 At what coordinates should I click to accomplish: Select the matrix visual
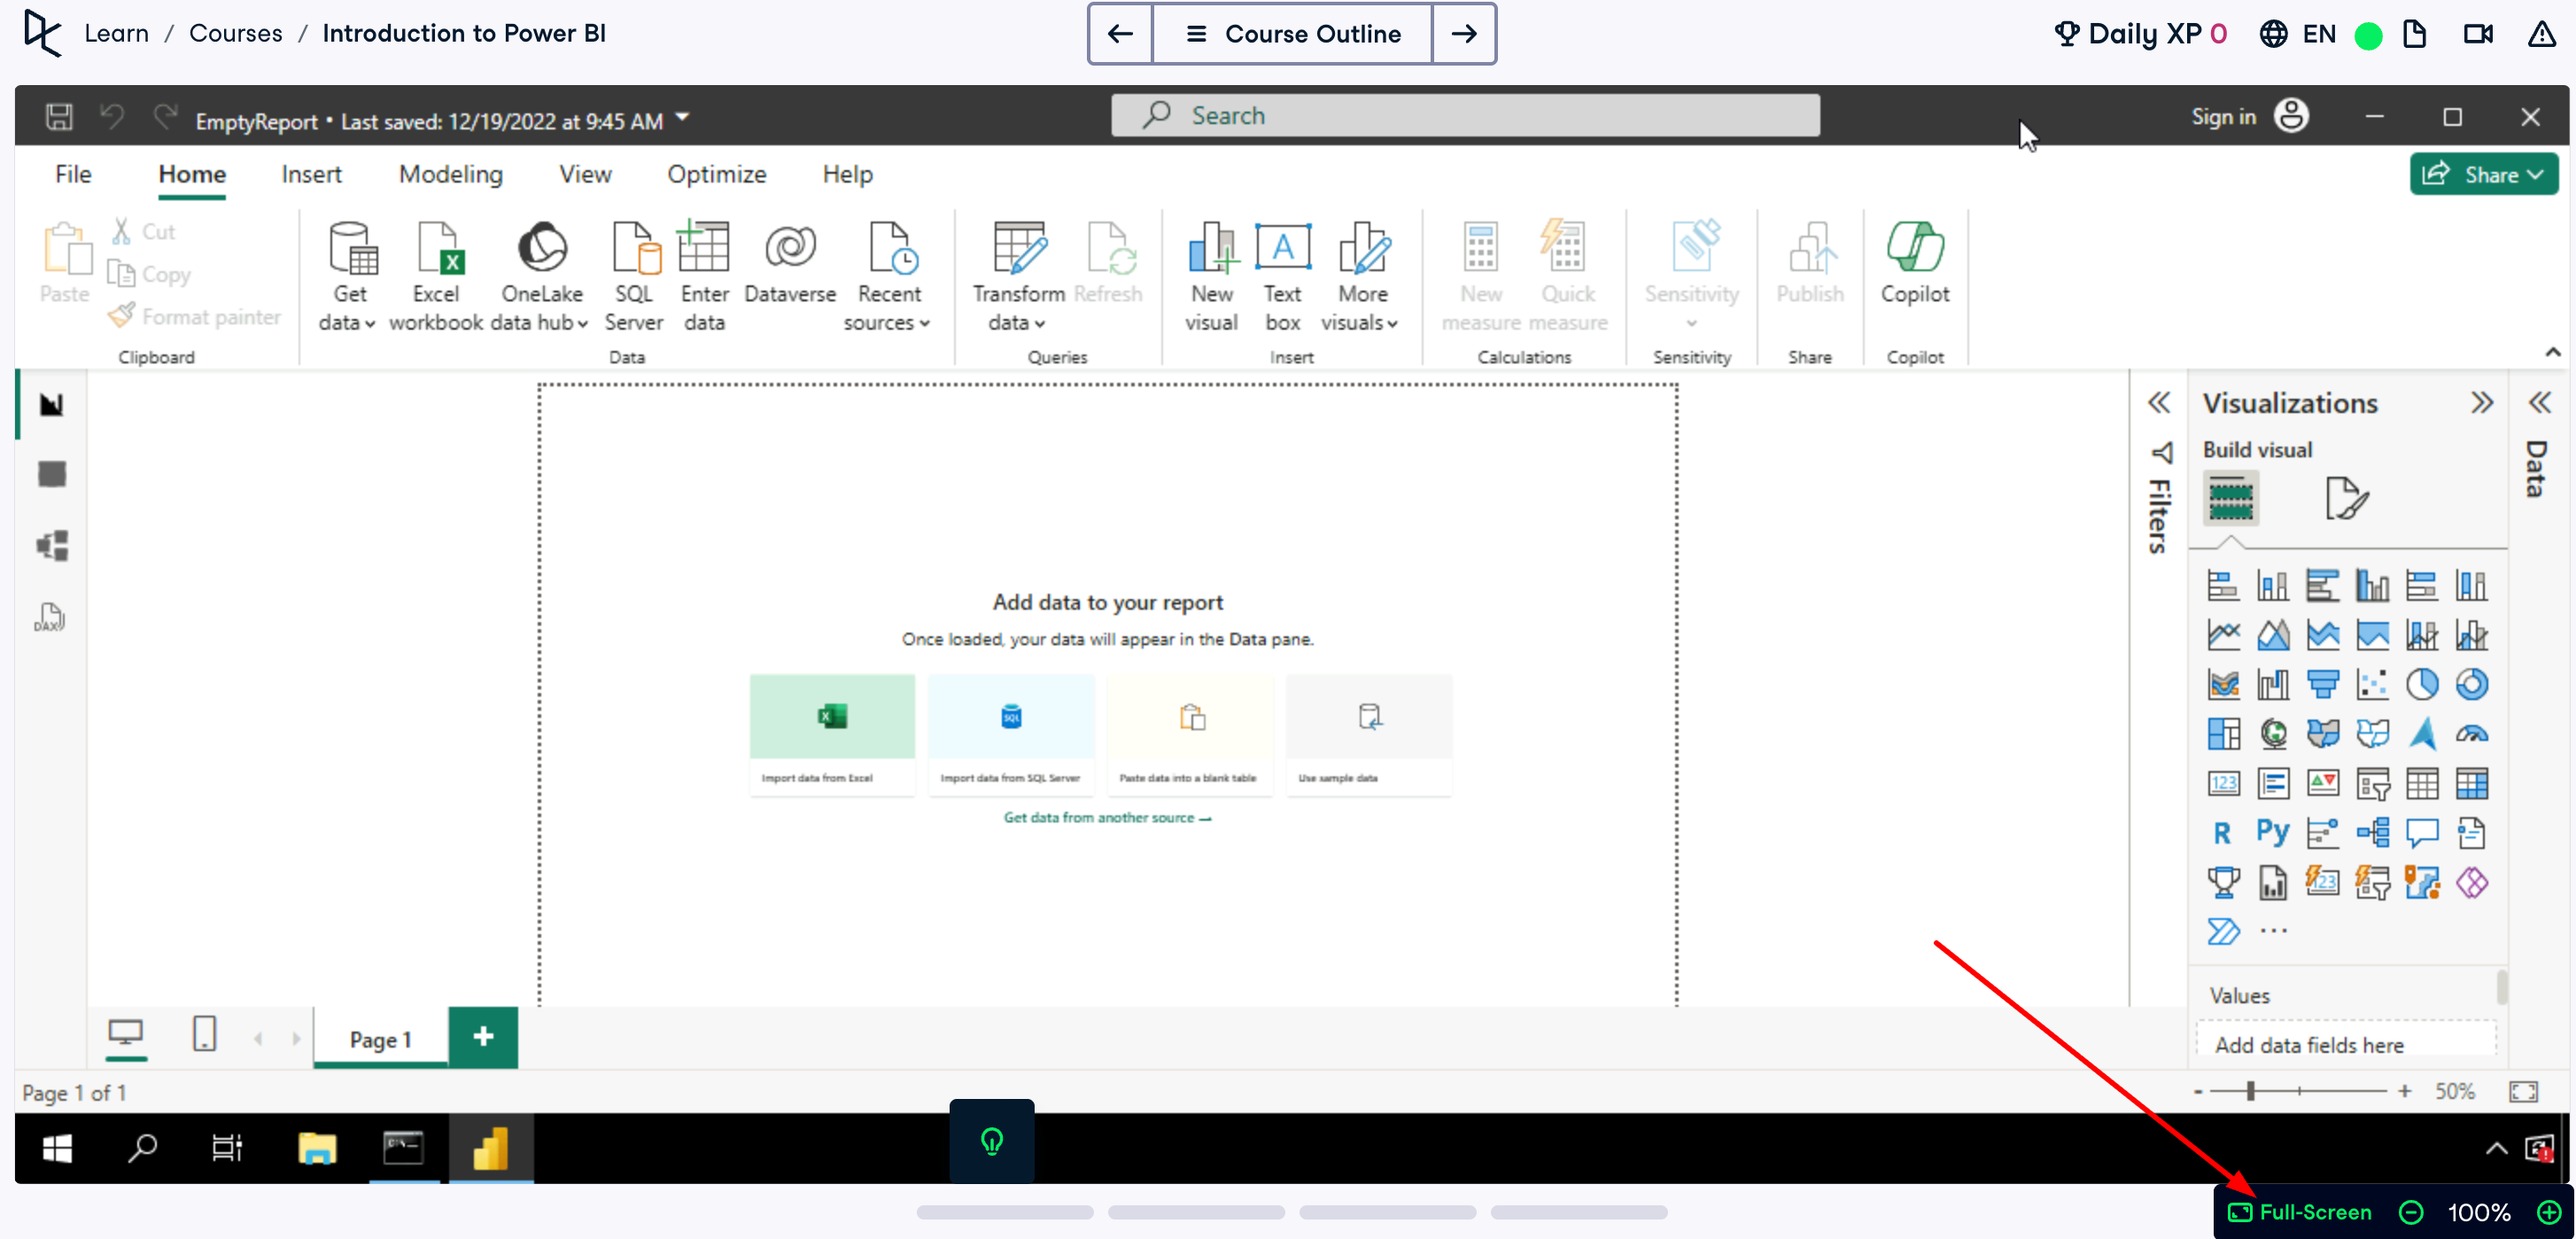click(x=2472, y=783)
